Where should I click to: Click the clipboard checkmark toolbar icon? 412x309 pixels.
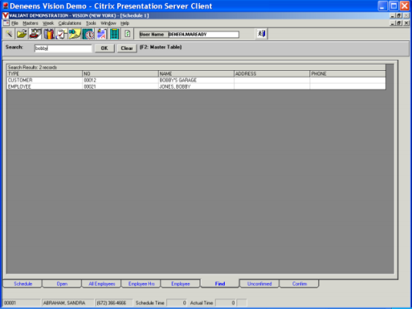(x=62, y=34)
